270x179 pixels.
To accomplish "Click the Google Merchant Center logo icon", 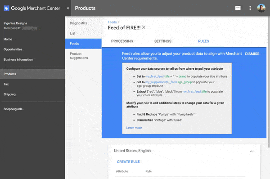I will (6, 8).
